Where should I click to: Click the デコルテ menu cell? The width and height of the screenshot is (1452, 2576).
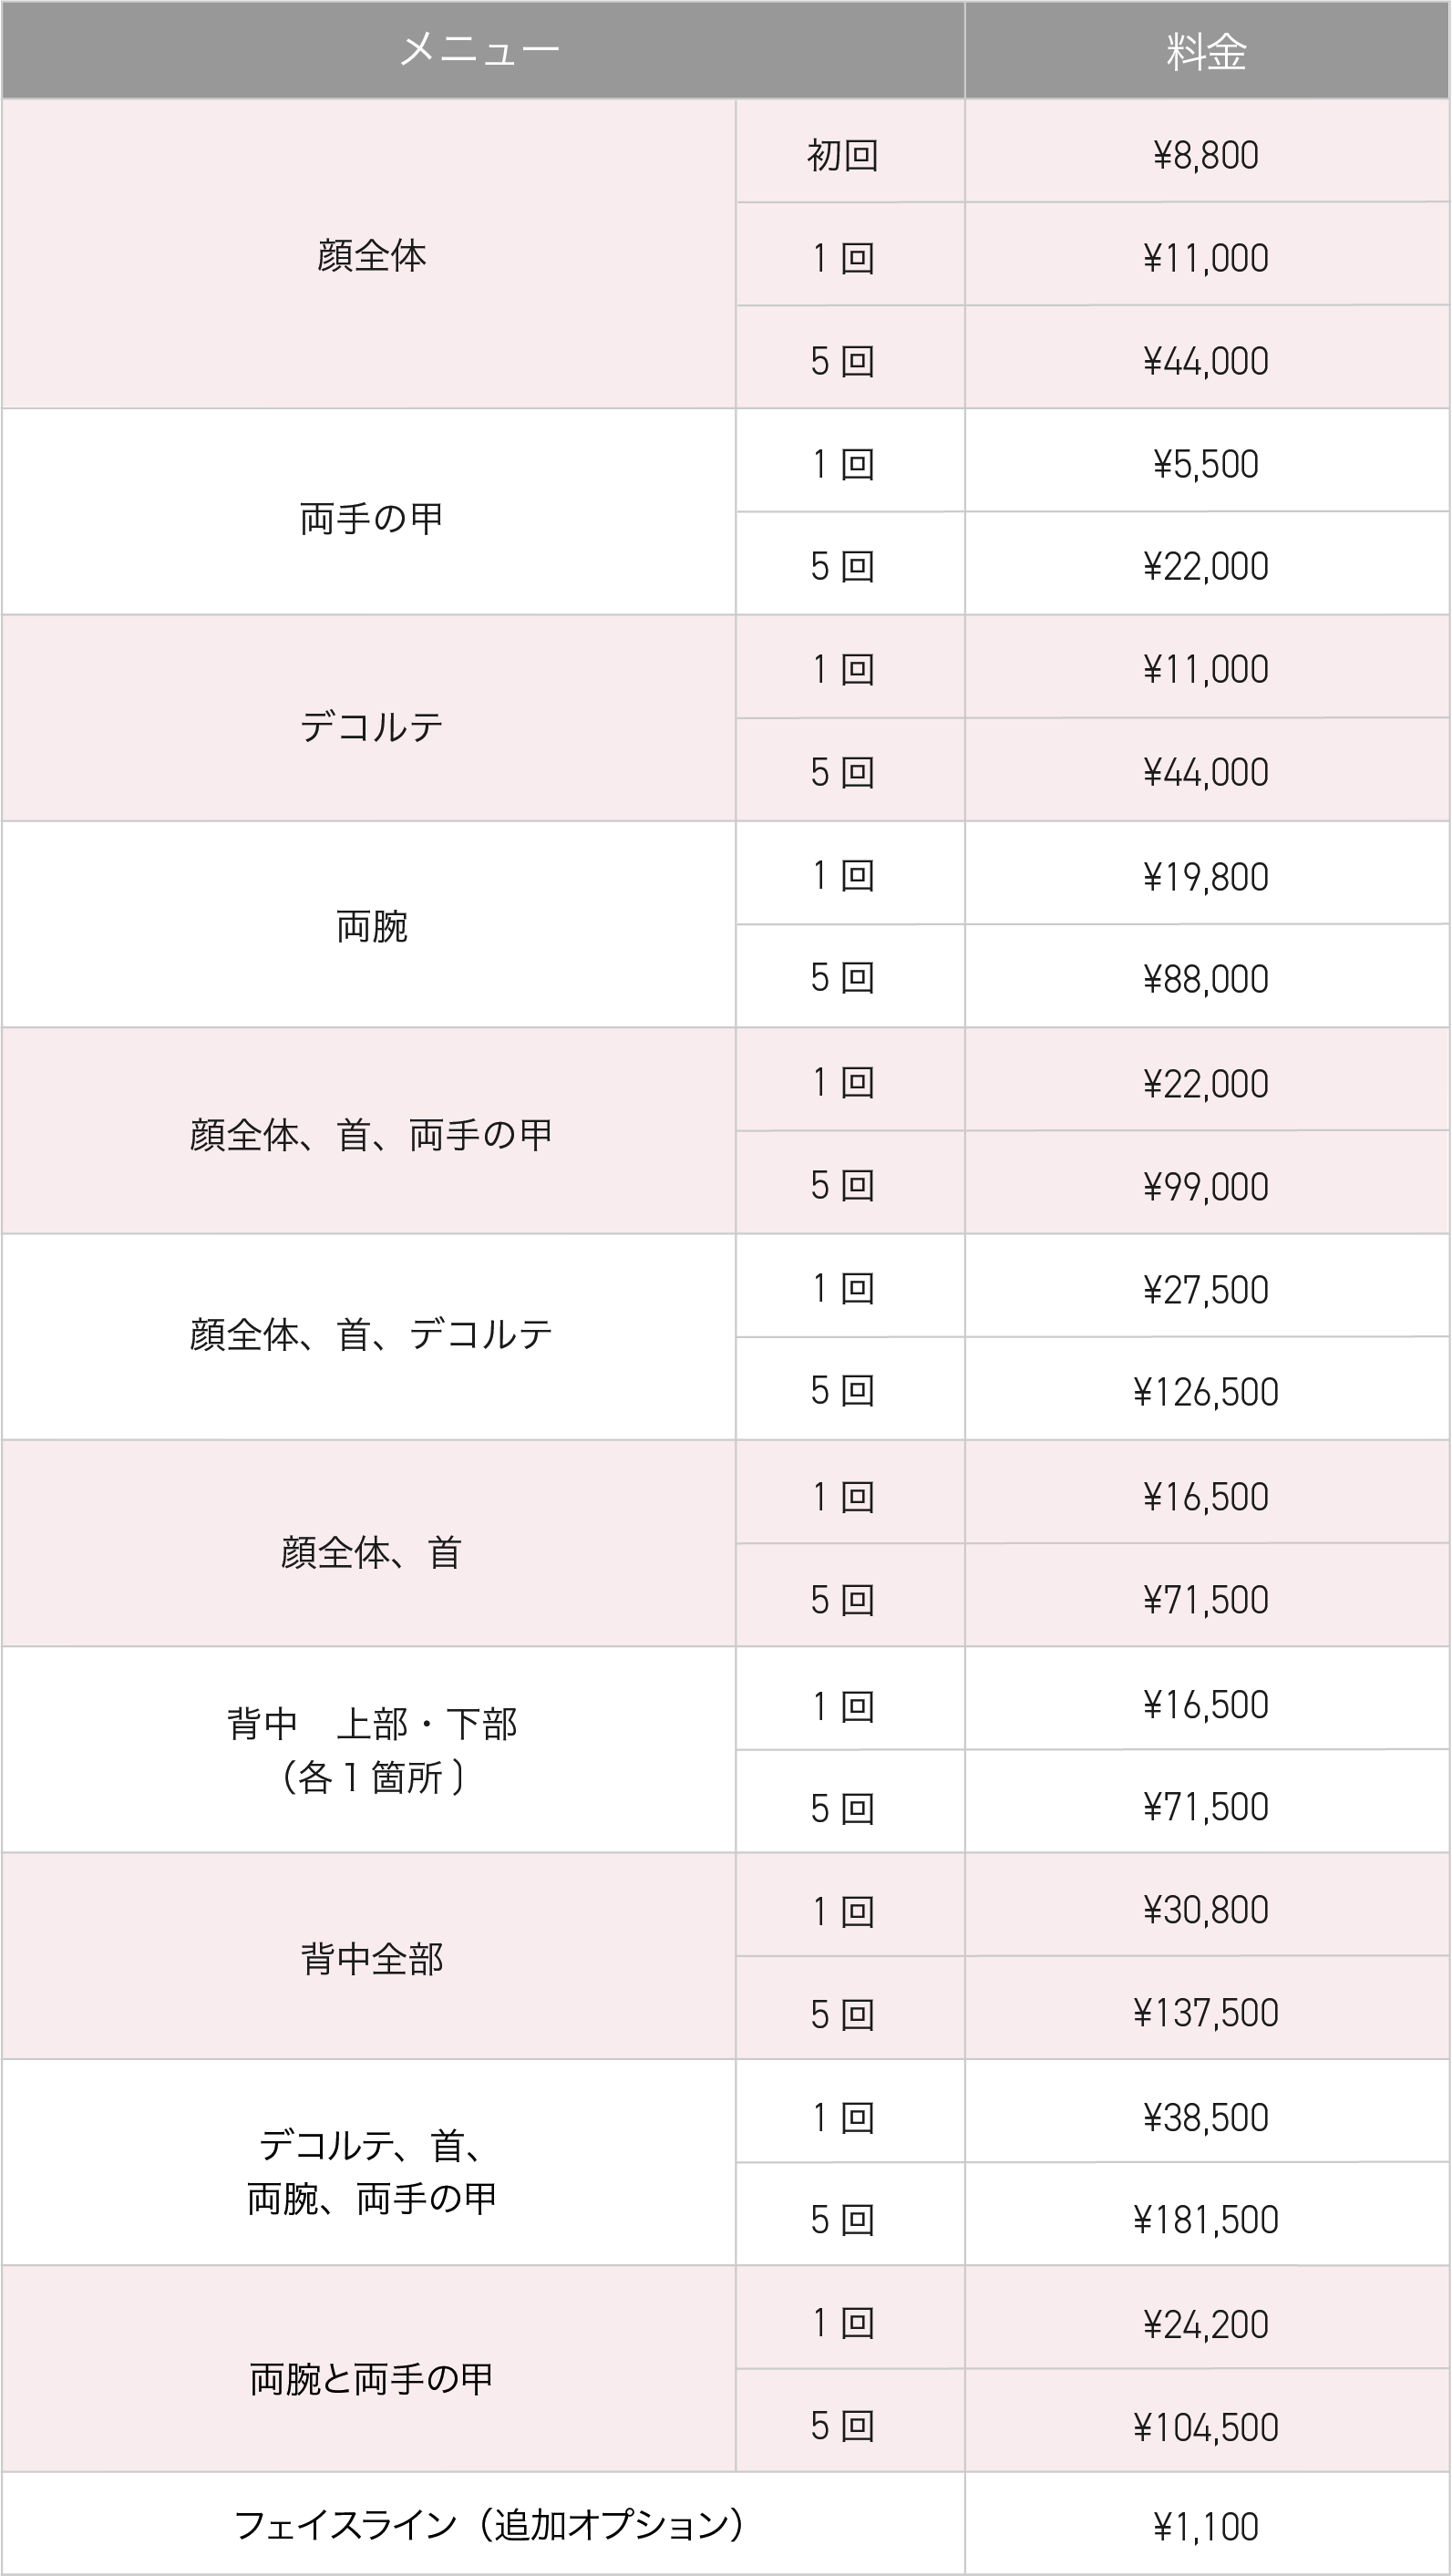(371, 725)
